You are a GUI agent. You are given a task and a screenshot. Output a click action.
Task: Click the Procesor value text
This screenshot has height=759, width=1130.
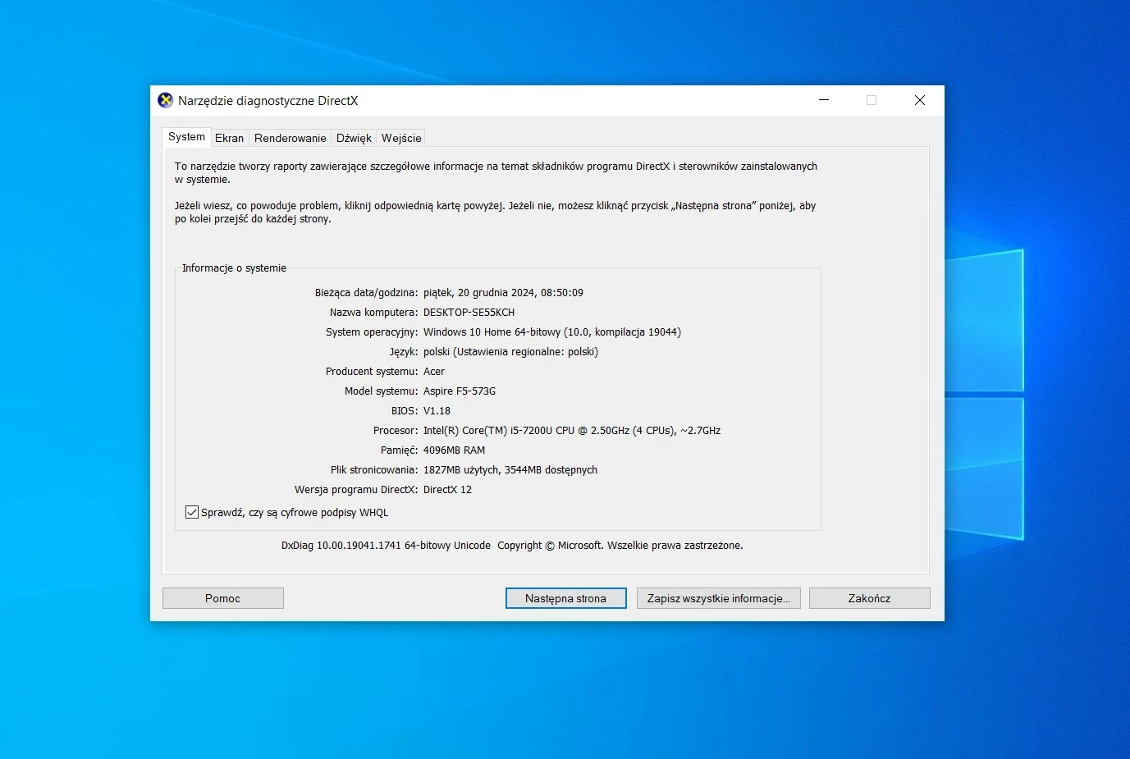(572, 431)
